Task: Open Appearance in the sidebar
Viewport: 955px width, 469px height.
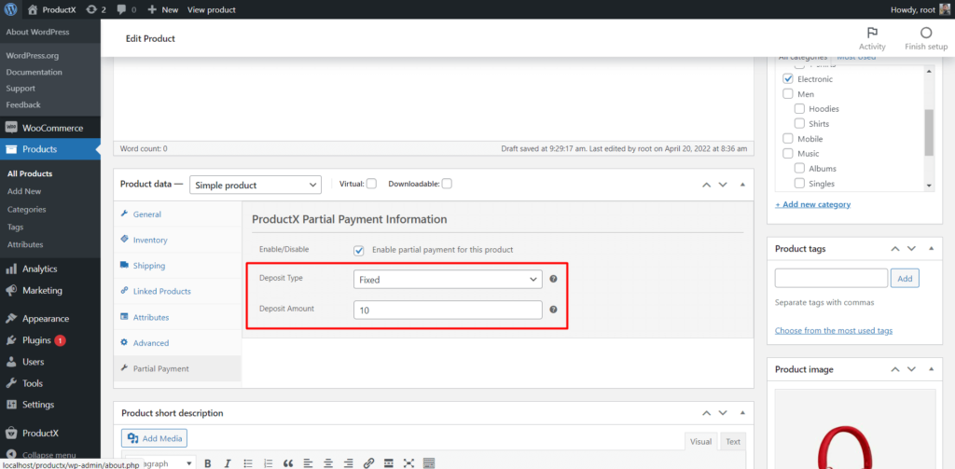Action: (50, 319)
